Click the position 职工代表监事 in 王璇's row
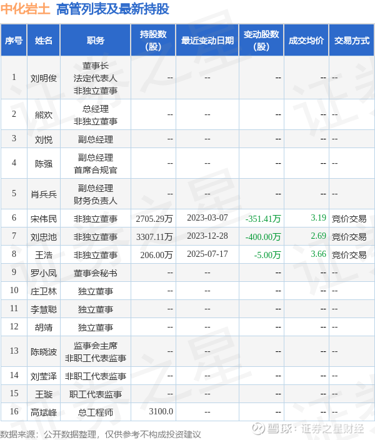This screenshot has height=440, width=375. 96,394
